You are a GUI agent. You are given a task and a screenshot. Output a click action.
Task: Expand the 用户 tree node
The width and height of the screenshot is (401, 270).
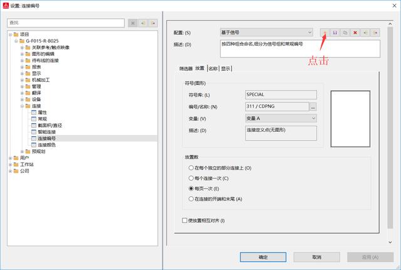10,158
